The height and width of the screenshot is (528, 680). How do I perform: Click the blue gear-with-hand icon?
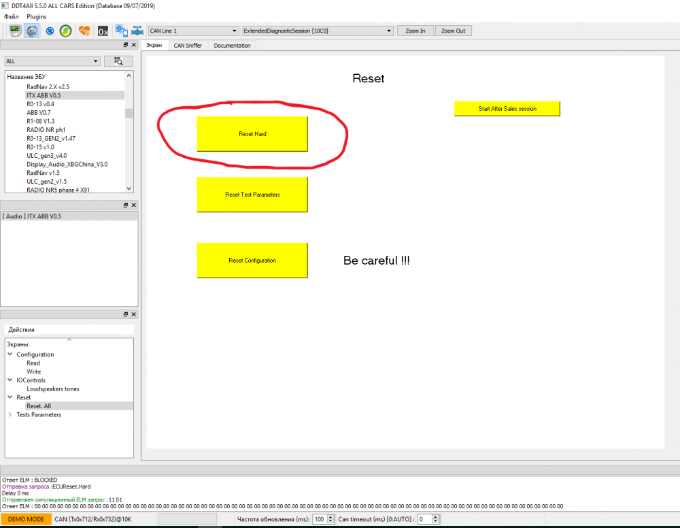pyautogui.click(x=121, y=31)
